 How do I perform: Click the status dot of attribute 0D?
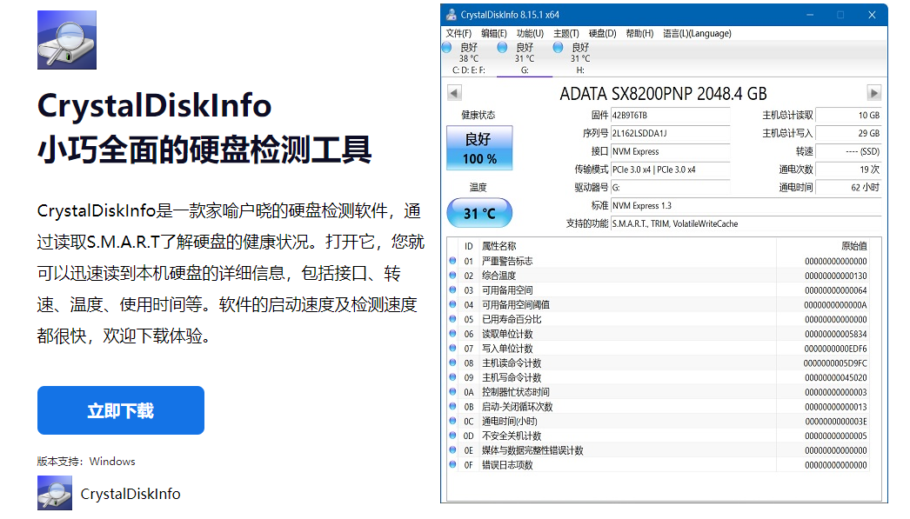pos(452,435)
